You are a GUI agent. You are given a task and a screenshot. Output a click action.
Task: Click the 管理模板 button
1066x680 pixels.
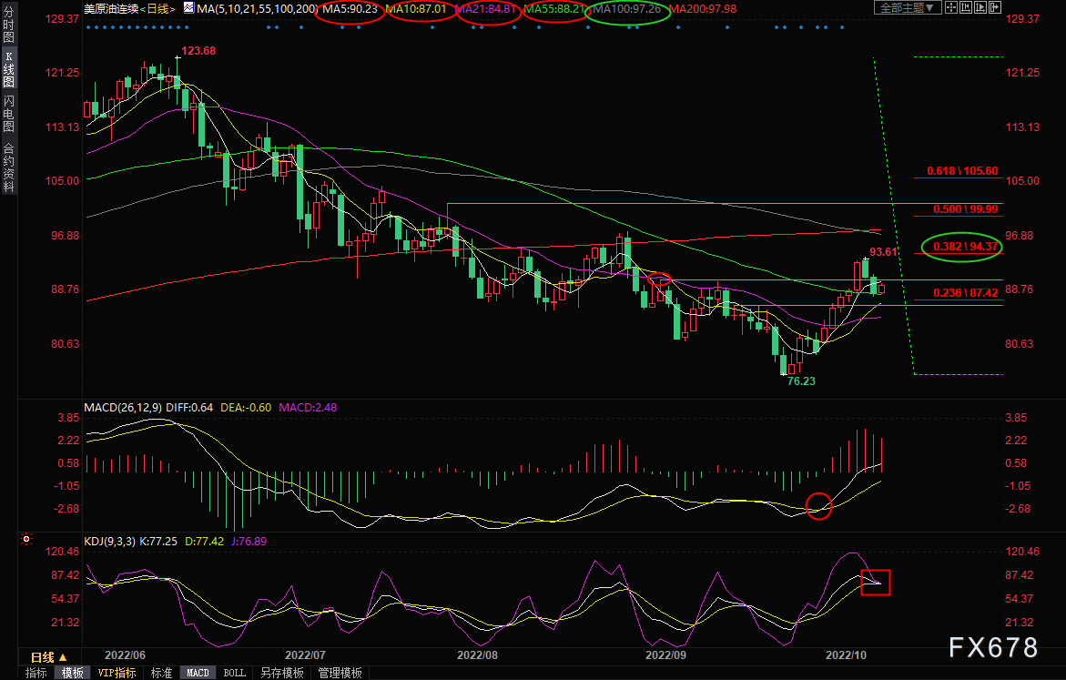coord(340,673)
